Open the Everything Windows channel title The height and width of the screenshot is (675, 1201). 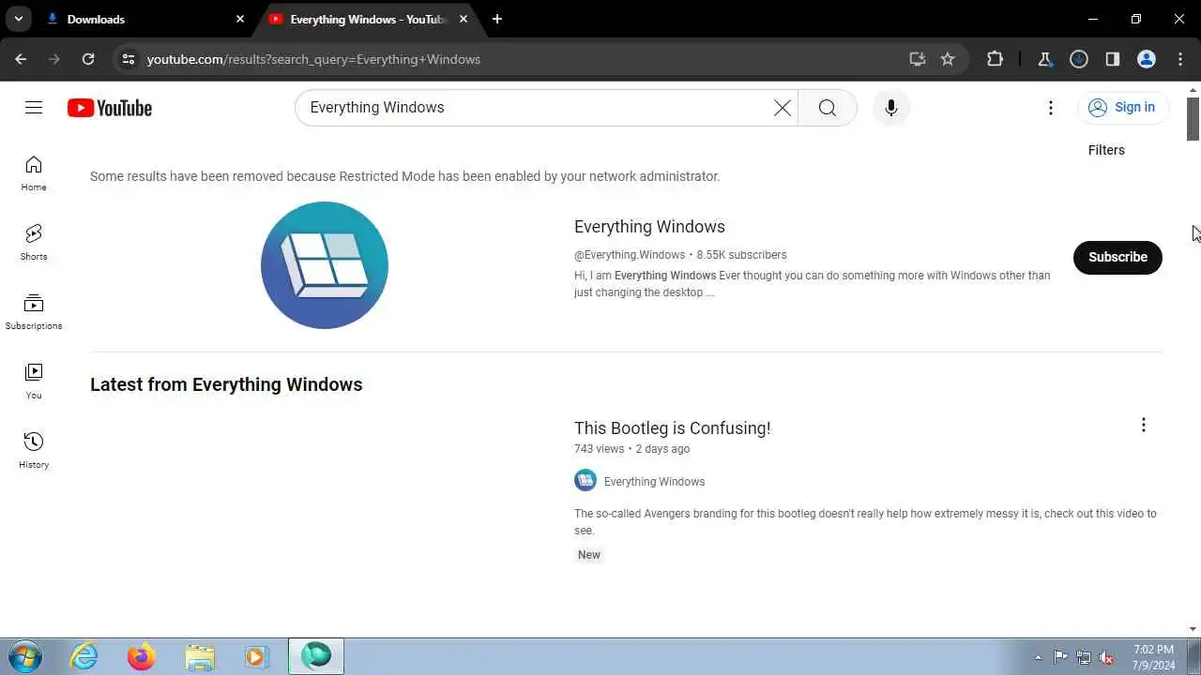[649, 227]
